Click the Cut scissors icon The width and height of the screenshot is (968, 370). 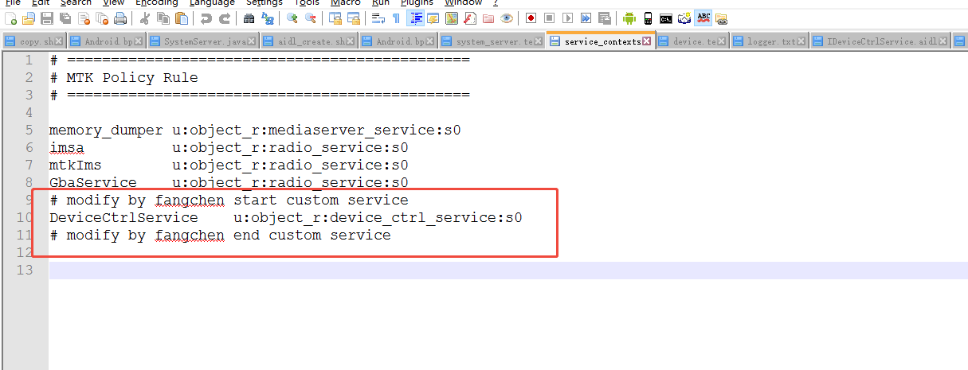pos(144,18)
